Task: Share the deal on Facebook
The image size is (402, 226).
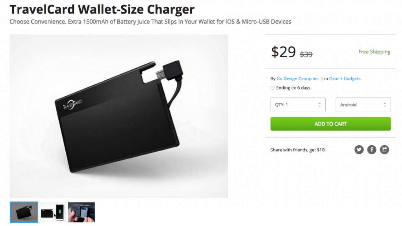Action: (372, 149)
